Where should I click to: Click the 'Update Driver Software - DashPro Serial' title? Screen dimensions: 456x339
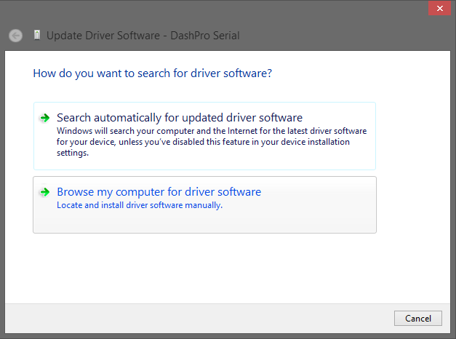pos(143,35)
